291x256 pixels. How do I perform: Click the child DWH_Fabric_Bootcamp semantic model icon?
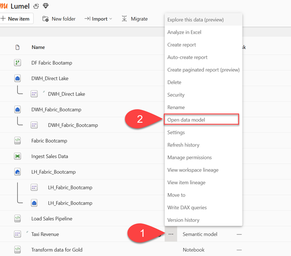[34, 125]
